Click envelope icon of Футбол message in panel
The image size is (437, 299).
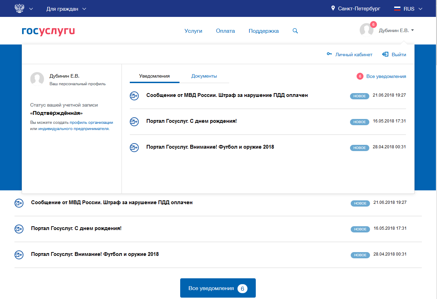tap(134, 147)
